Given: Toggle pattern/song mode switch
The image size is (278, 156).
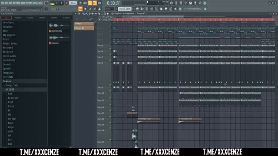Looking at the screenshot, I should pos(52,3).
